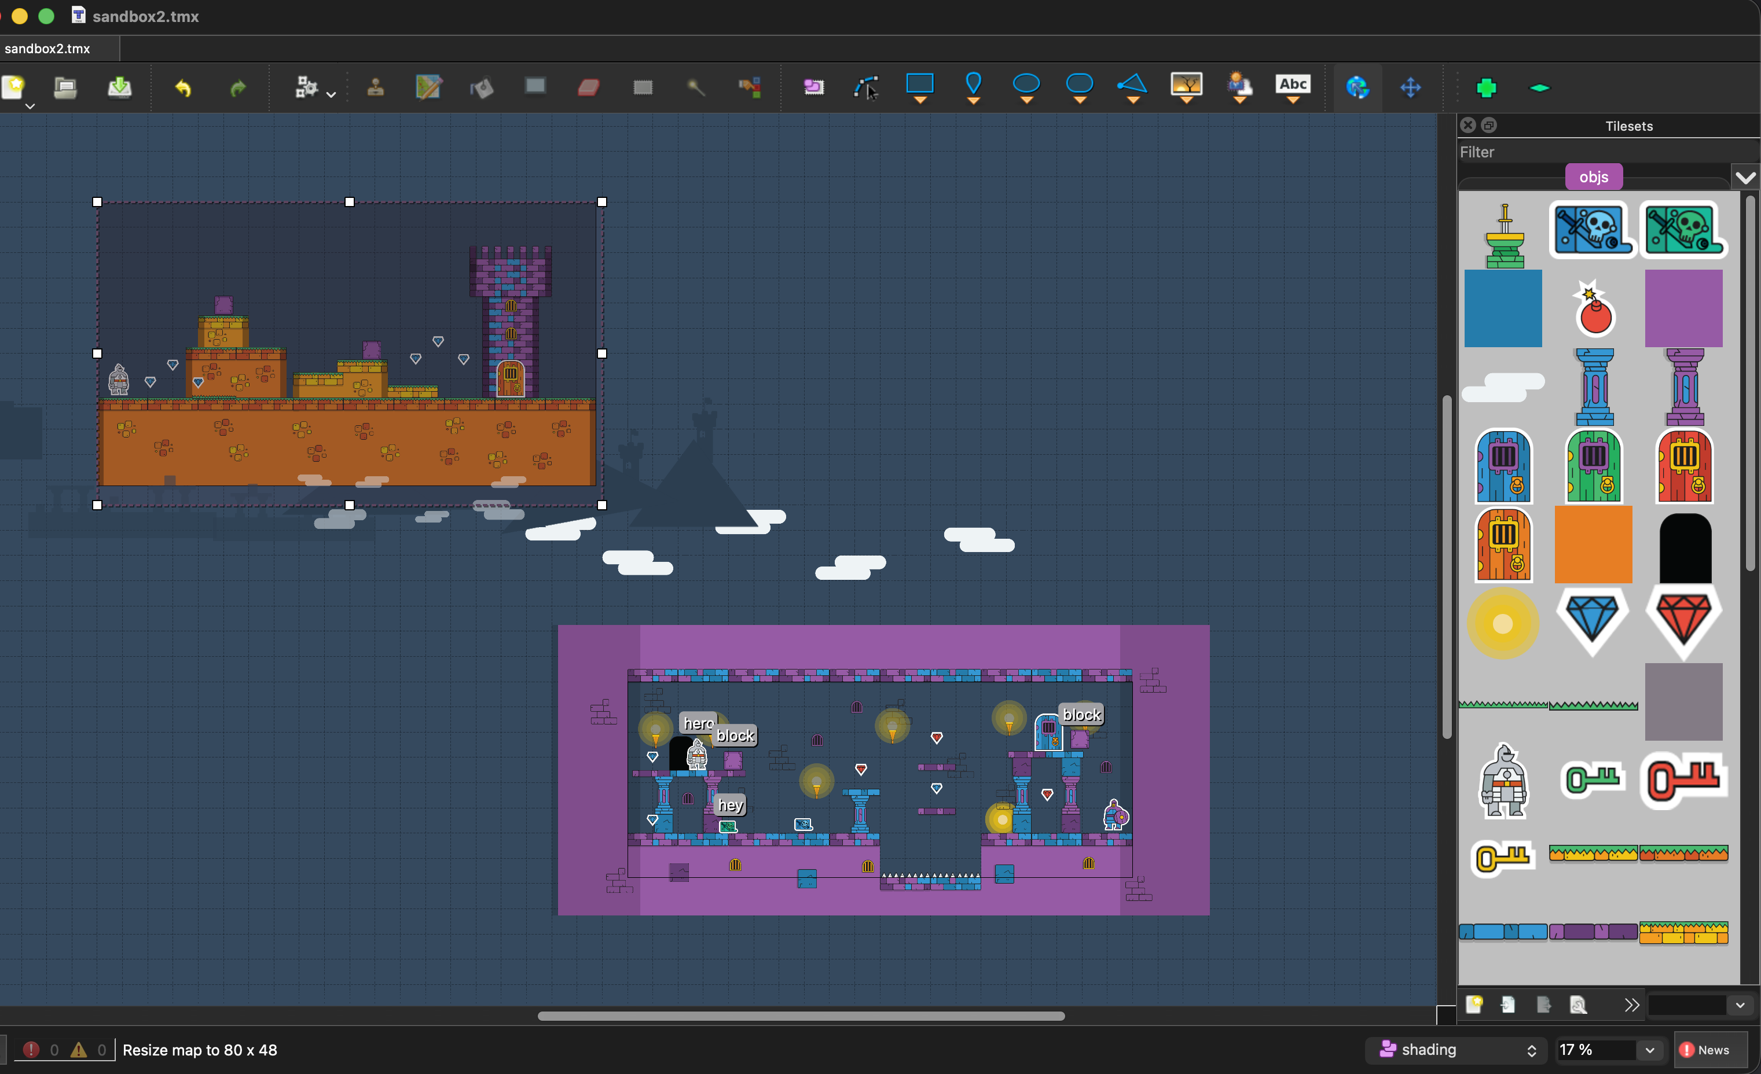Viewport: 1761px width, 1074px height.
Task: Open the command gear button
Action: tap(306, 87)
